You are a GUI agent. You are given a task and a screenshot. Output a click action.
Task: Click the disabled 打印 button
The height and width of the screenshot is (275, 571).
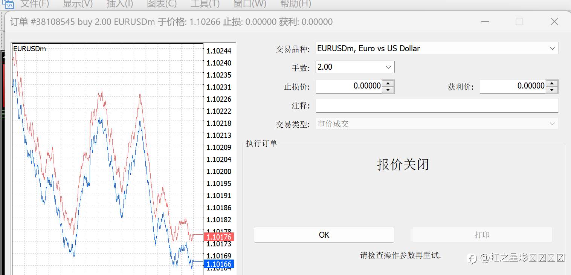click(x=482, y=235)
